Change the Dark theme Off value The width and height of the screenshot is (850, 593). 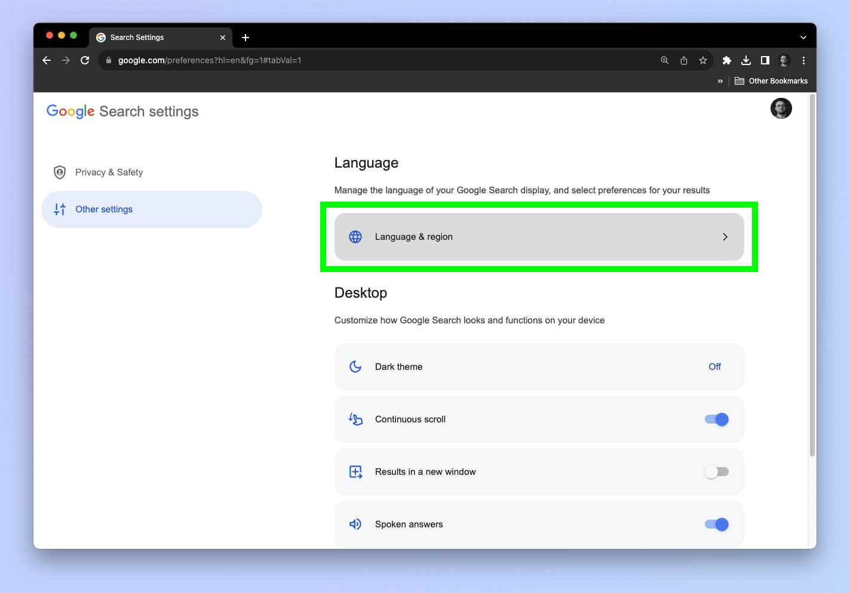[714, 367]
